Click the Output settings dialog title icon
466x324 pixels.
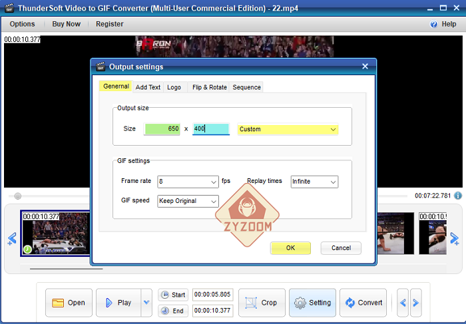pos(101,67)
